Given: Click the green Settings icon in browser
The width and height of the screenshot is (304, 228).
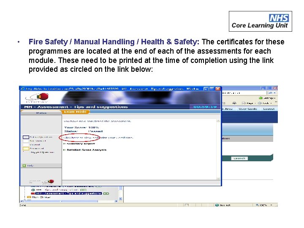Looking at the screenshot, I should click(x=261, y=98).
